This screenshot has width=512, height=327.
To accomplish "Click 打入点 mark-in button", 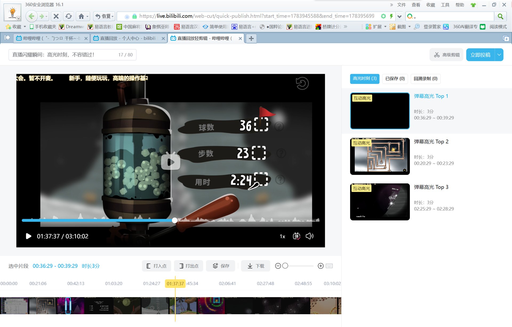I will pyautogui.click(x=157, y=266).
